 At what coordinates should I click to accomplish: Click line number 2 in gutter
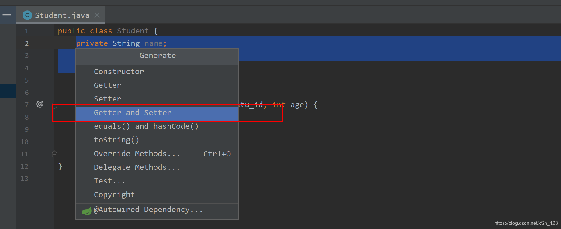coord(27,43)
